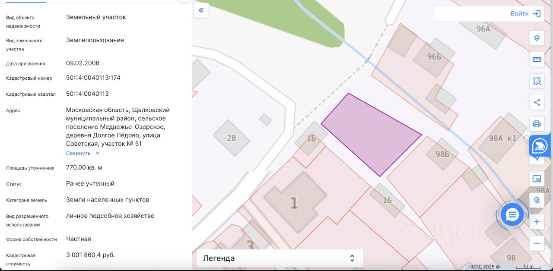Image resolution: width=553 pixels, height=271 pixels.
Task: Zoom in with the plus button
Action: pos(537,222)
